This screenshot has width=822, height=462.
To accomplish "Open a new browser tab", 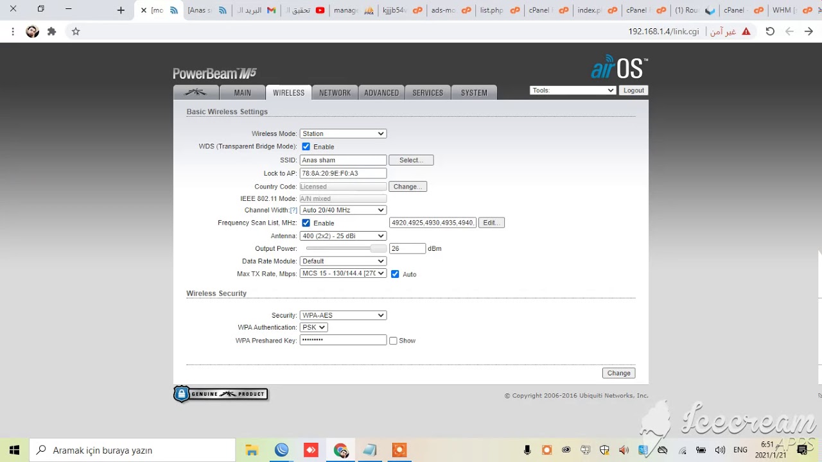I will point(121,10).
